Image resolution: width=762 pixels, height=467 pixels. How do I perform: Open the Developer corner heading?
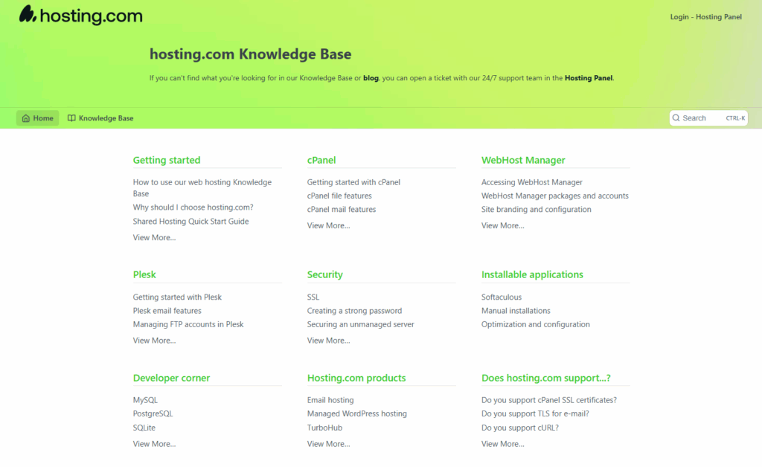[172, 378]
